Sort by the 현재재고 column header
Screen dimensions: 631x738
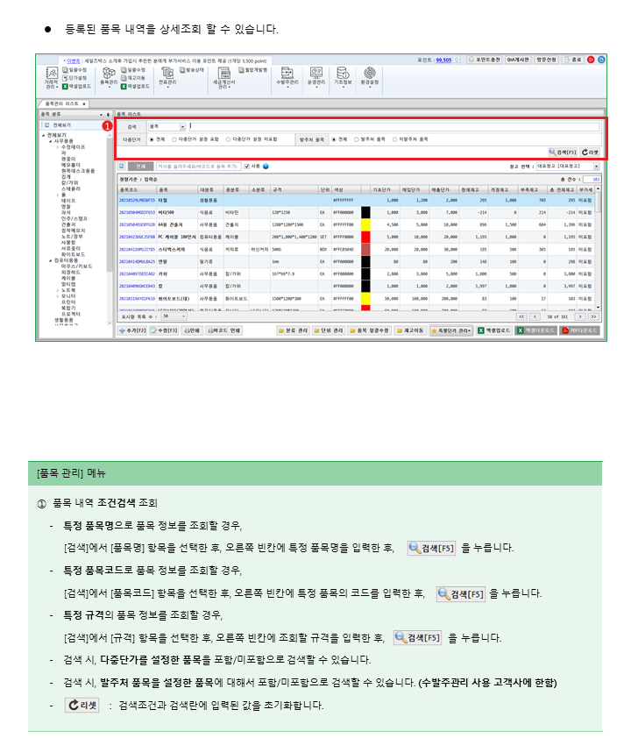point(474,189)
